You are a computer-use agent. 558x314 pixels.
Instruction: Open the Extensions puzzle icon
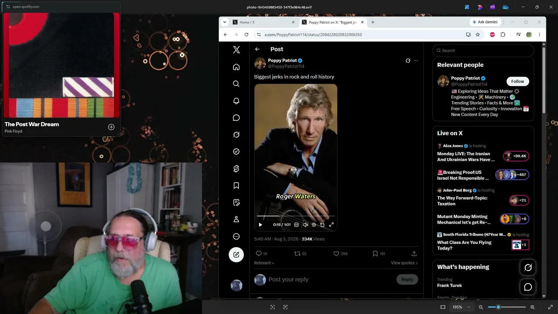pos(503,34)
